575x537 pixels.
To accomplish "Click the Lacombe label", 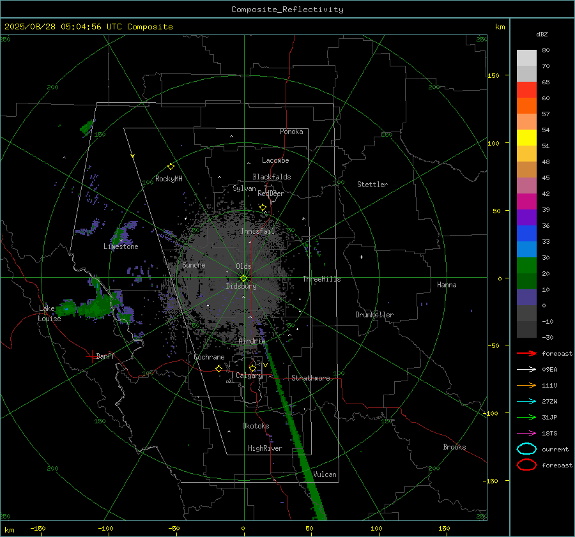I will pos(275,160).
